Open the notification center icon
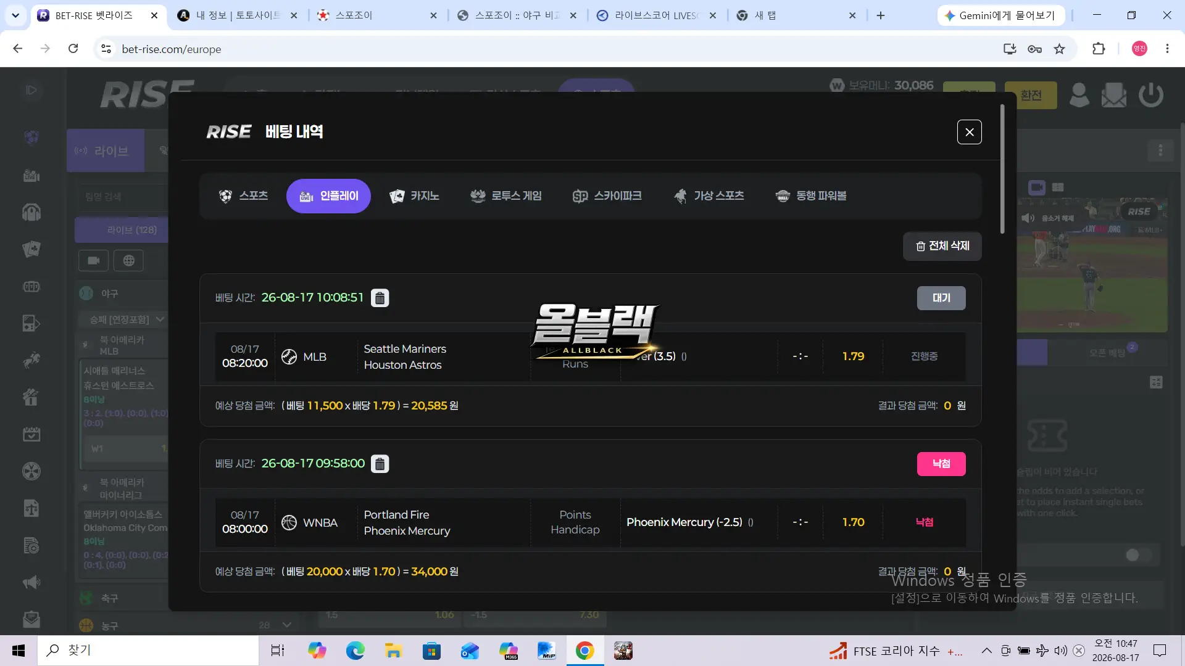 (x=1160, y=651)
